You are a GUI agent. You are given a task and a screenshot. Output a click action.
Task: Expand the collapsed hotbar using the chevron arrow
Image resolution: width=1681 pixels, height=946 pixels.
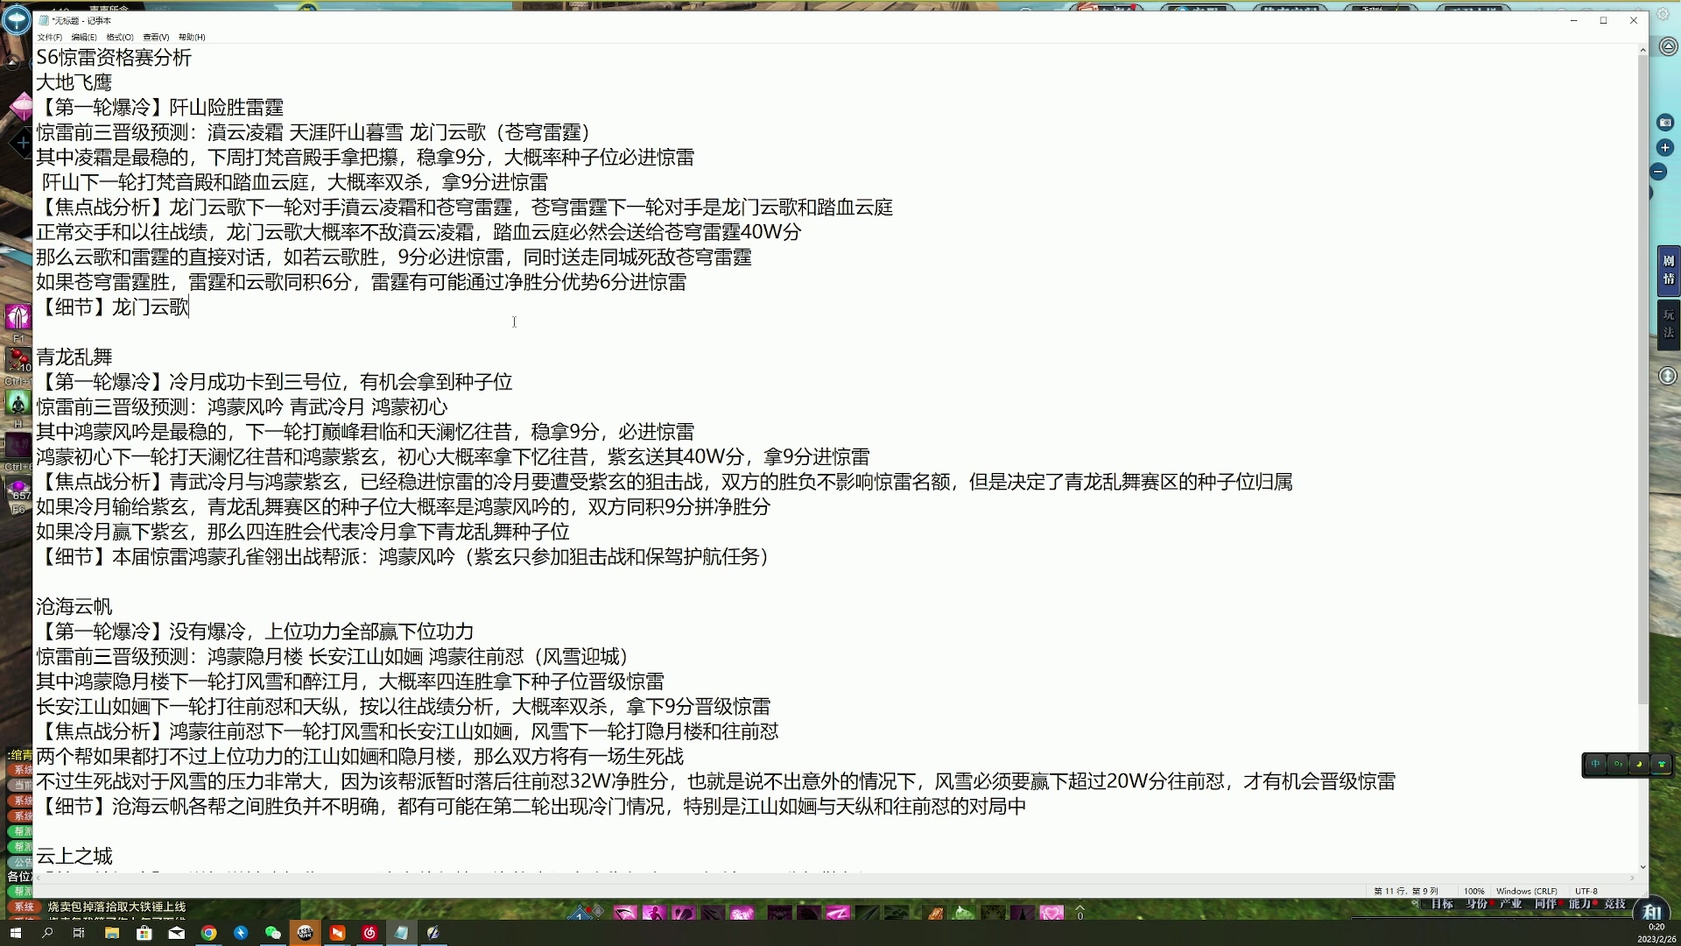point(1081,909)
